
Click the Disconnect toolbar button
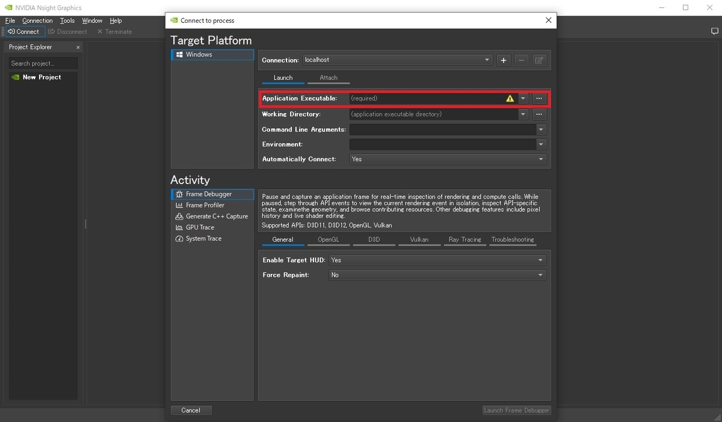tap(67, 31)
